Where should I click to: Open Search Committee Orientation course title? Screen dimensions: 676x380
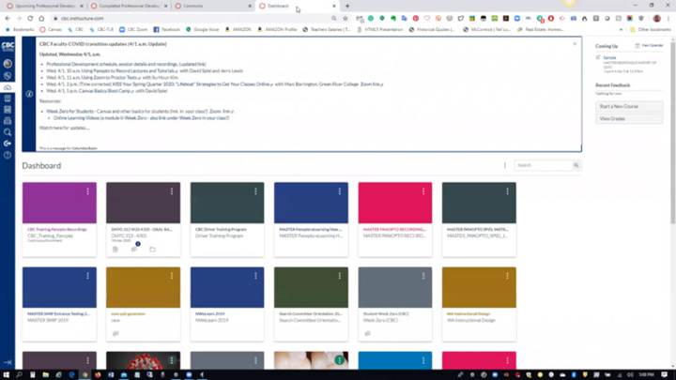311,313
